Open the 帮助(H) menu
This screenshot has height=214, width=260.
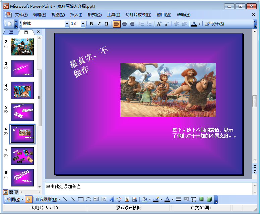184,15
